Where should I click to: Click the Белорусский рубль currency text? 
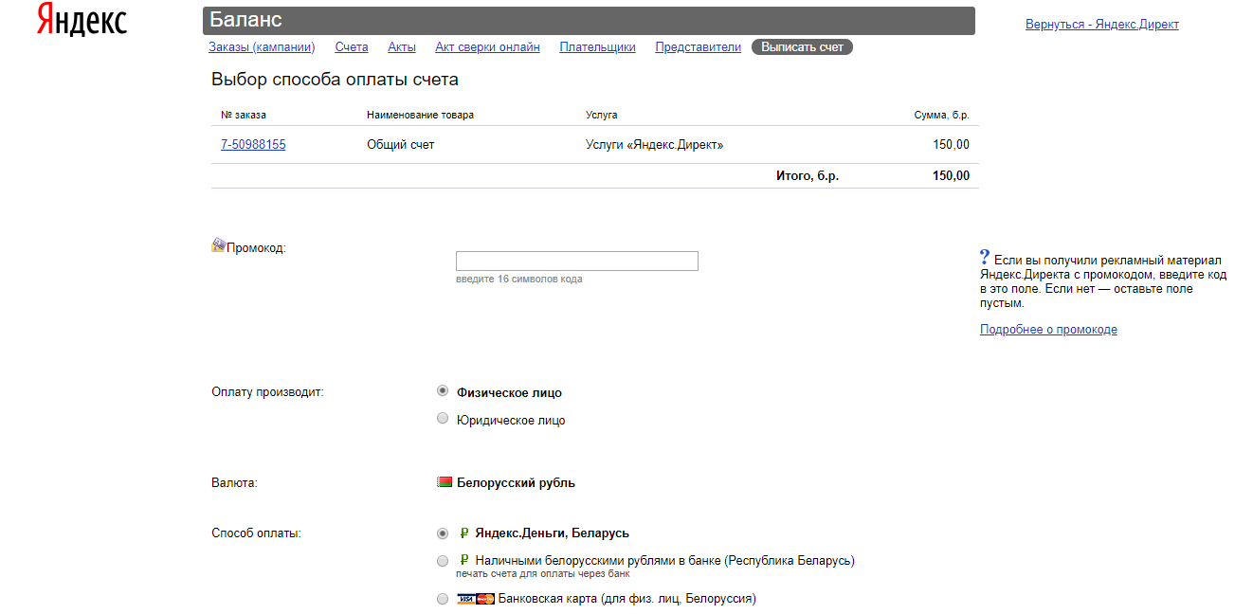coord(516,483)
